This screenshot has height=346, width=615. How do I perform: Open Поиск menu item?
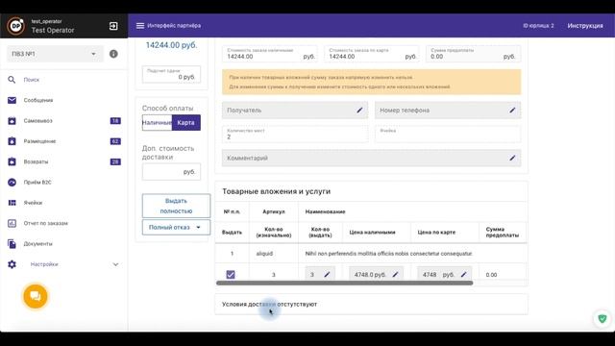tap(32, 80)
